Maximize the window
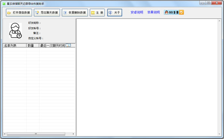Viewport: 224px width, 139px height. tap(209, 3)
